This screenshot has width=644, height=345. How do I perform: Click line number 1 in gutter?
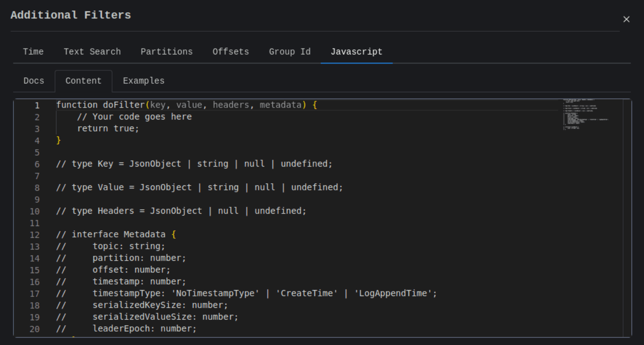pyautogui.click(x=37, y=105)
